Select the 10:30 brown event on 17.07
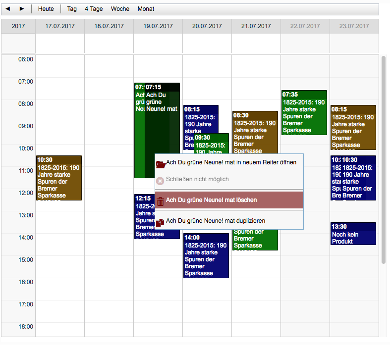This screenshot has height=346, width=390. point(59,178)
